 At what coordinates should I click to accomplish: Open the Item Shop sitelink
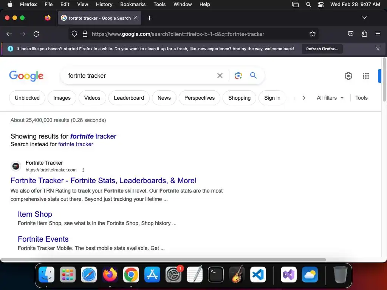35,214
